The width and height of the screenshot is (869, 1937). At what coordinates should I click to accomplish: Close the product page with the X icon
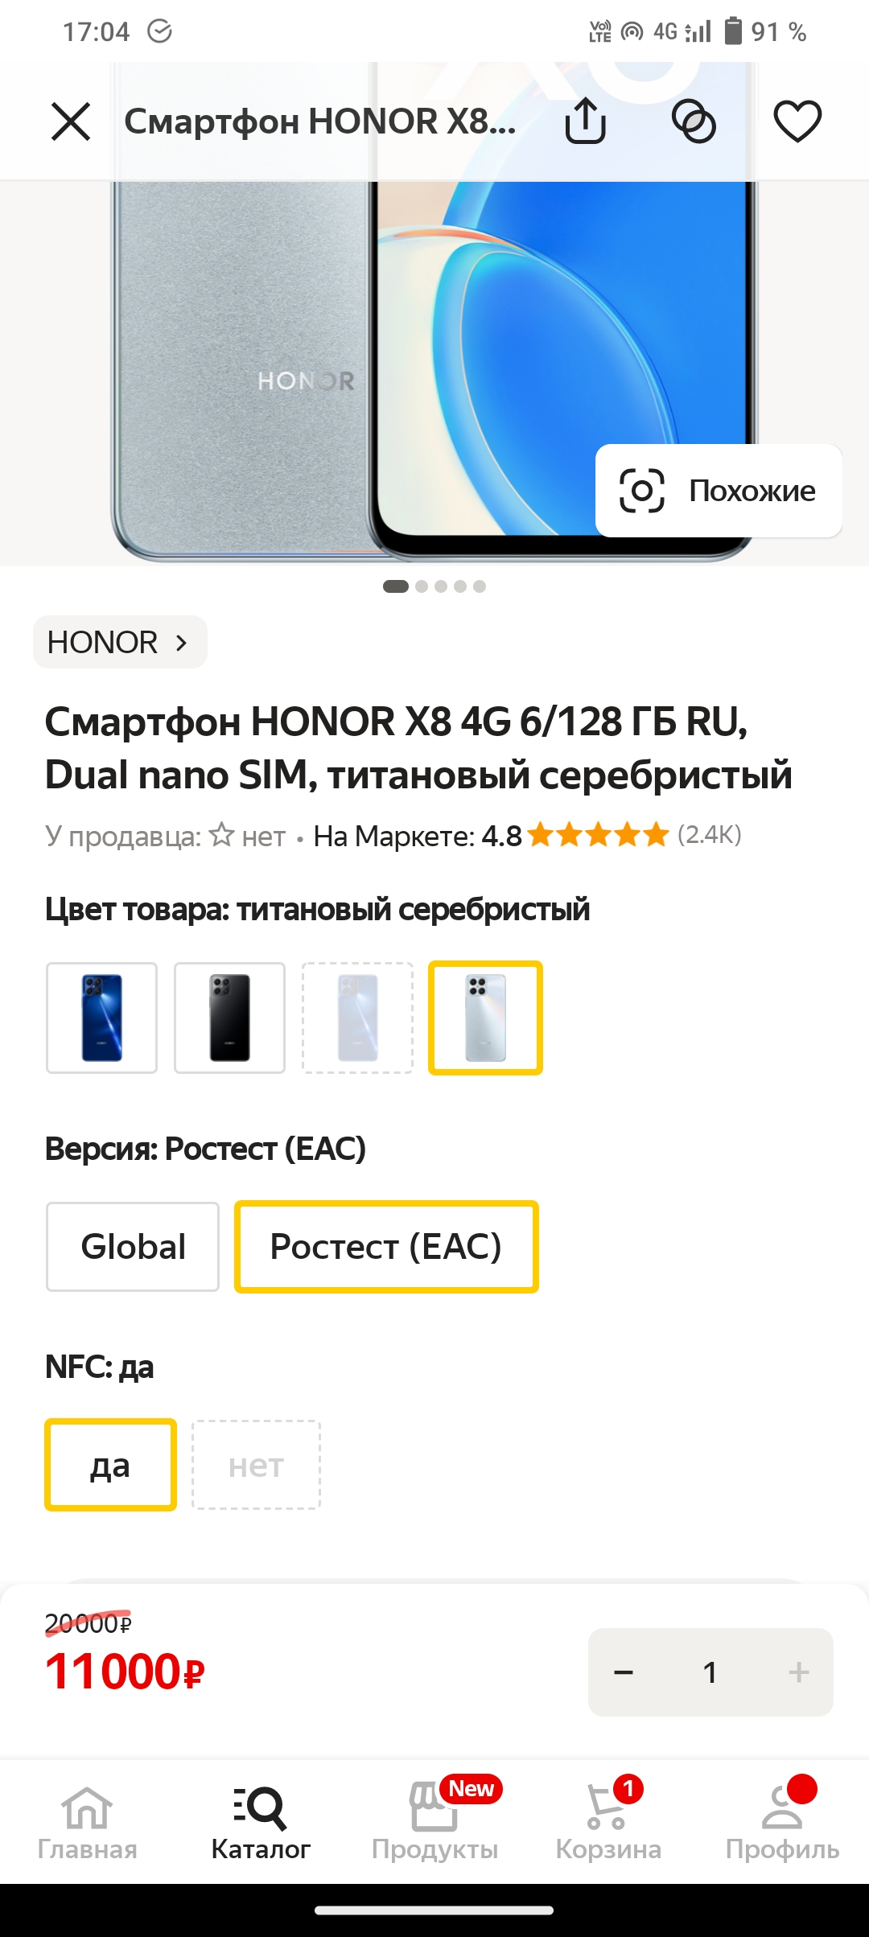point(71,121)
